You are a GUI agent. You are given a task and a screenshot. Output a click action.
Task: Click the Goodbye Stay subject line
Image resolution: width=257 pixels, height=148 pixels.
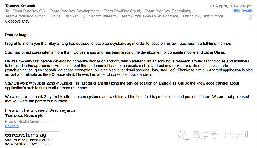coord(17,21)
